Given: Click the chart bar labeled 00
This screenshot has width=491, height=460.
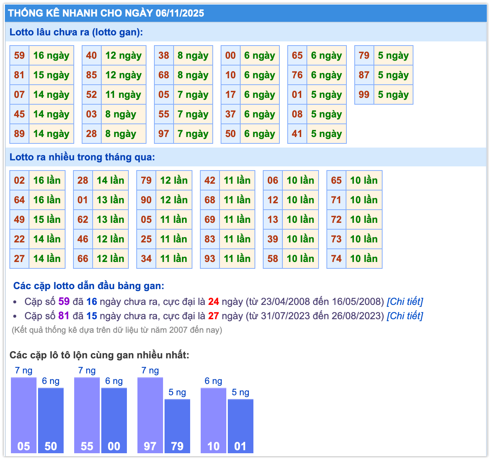Looking at the screenshot, I should [x=114, y=420].
